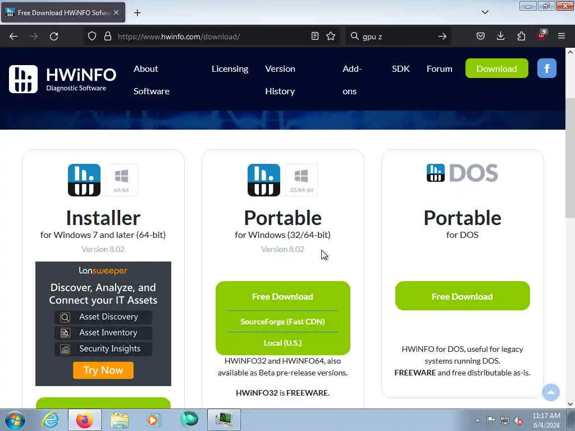Open the Firefox downloads panel

tap(500, 36)
